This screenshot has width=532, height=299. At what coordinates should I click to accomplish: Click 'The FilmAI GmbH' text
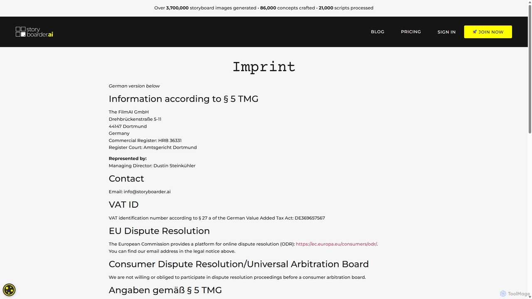click(128, 112)
